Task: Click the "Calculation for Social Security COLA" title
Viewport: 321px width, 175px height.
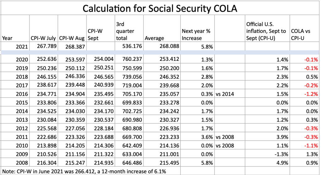Action: pos(159,8)
